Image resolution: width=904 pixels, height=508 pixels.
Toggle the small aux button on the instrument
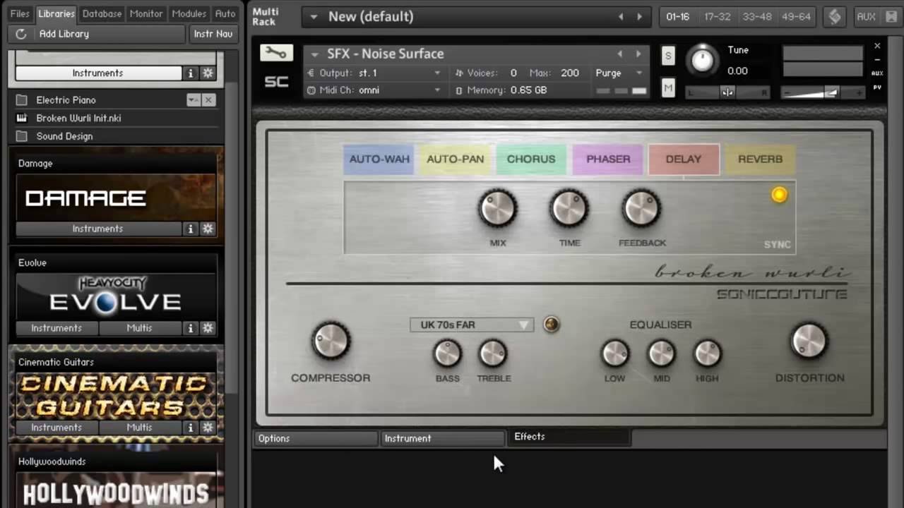[x=877, y=73]
